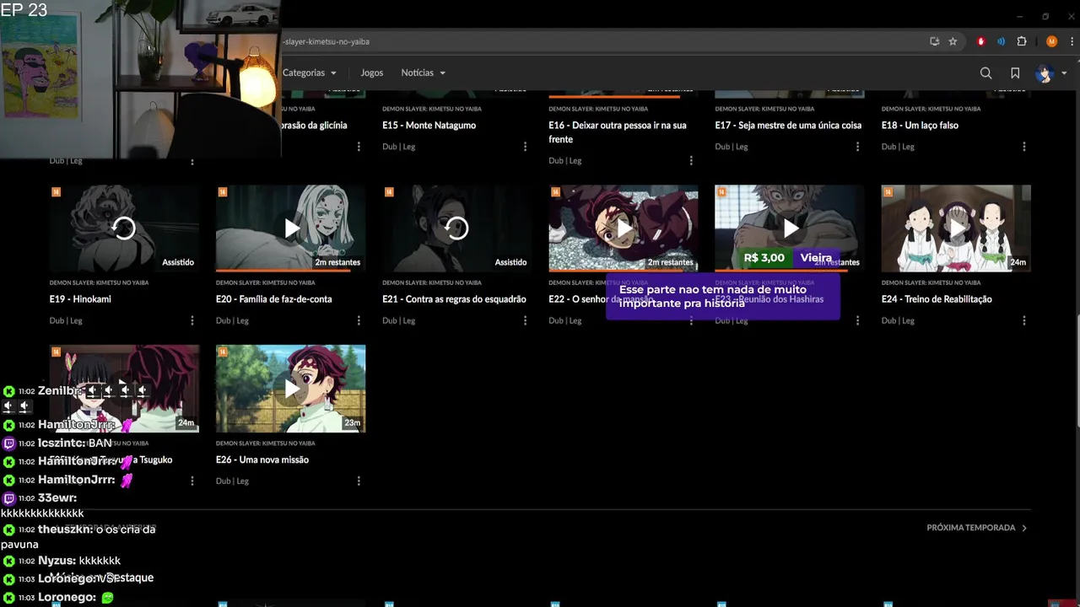Click the Assistido label on E19 thumbnail
Viewport: 1080px width, 607px height.
pos(178,262)
